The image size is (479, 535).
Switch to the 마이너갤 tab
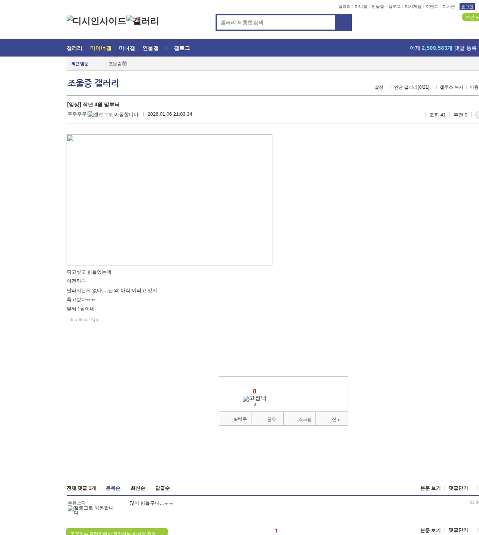tap(101, 48)
